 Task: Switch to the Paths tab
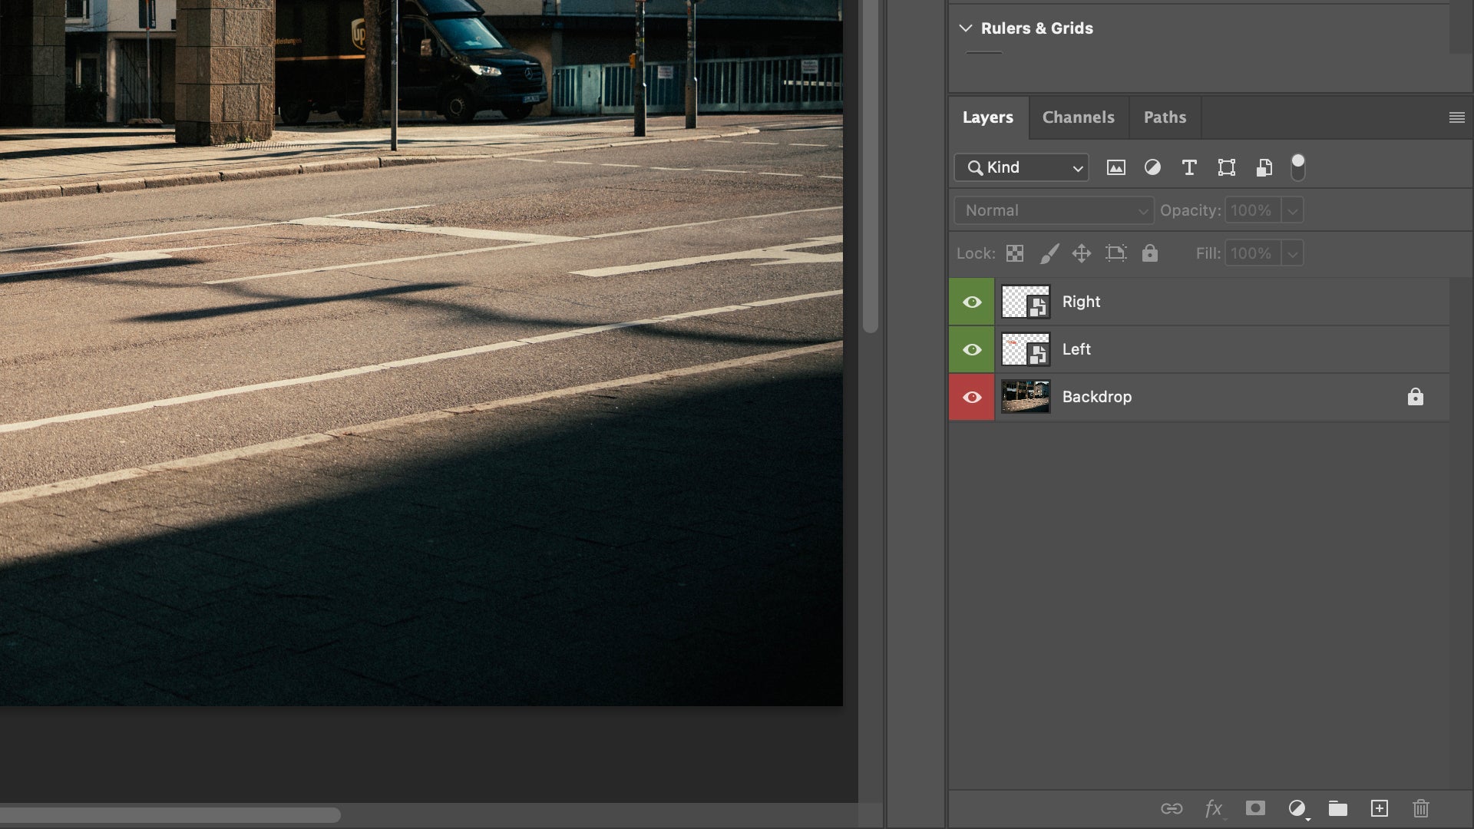coord(1165,117)
